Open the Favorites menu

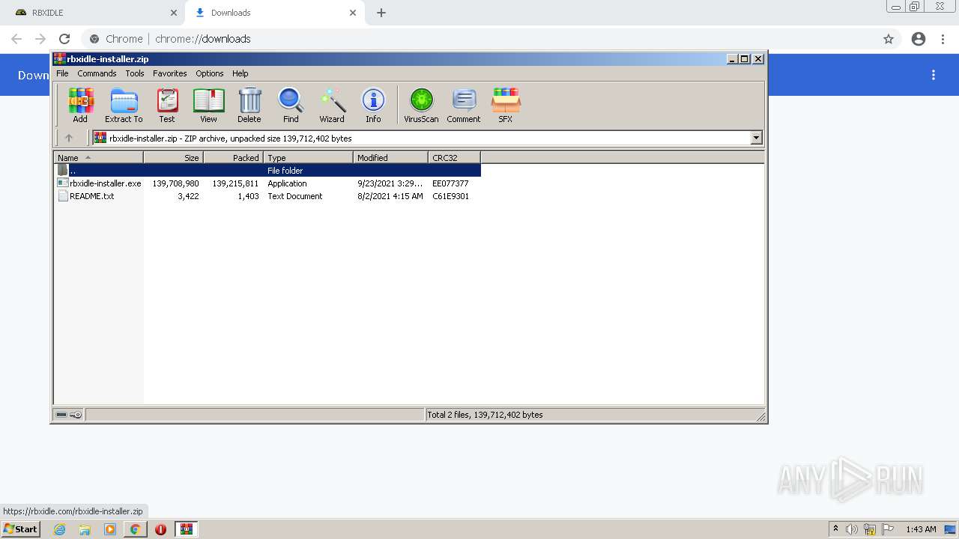170,73
